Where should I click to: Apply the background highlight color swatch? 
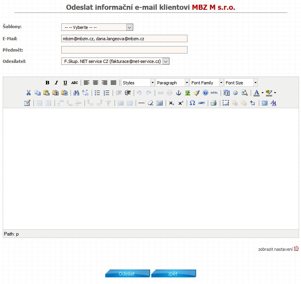[269, 93]
